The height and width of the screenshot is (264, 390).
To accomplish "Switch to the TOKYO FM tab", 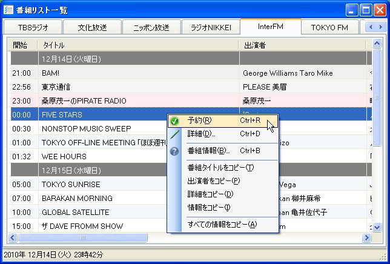I will coord(329,27).
